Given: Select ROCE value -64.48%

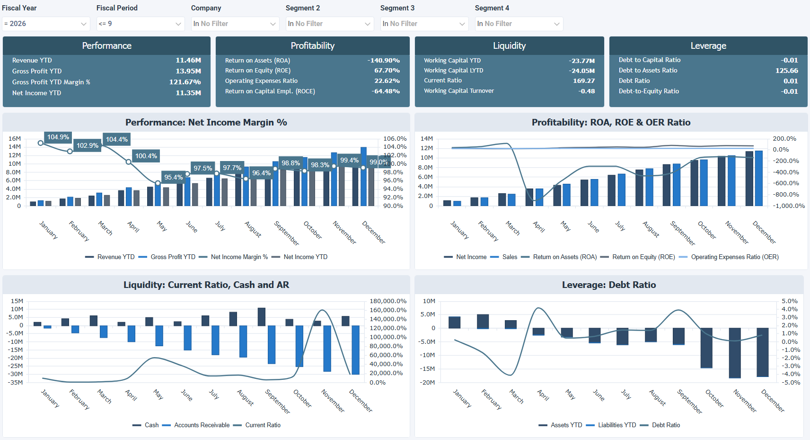Looking at the screenshot, I should [x=386, y=91].
